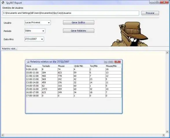Close the inner Relatório relativo ao dia window
The width and height of the screenshot is (170, 138).
tap(117, 62)
